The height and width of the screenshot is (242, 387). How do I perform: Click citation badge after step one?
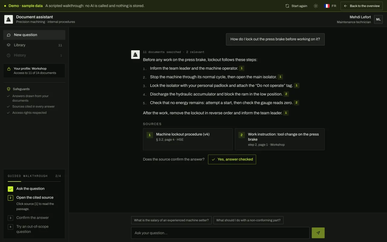click(x=242, y=68)
